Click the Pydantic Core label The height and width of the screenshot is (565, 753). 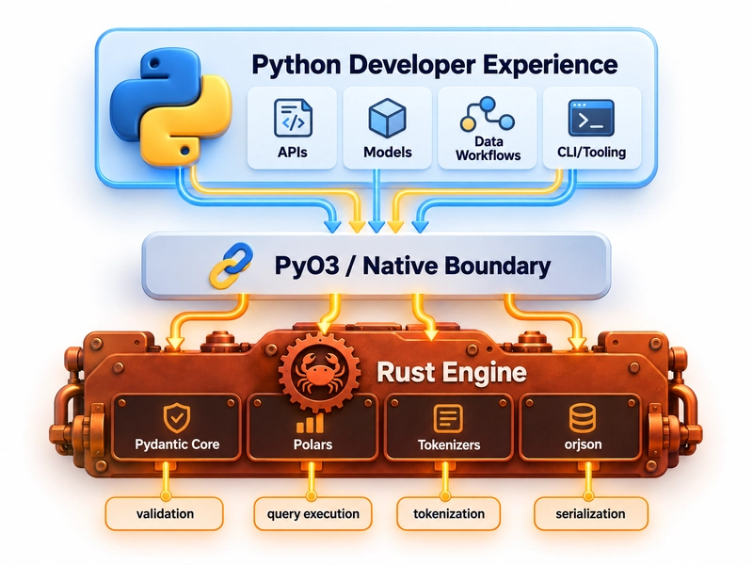(x=177, y=444)
